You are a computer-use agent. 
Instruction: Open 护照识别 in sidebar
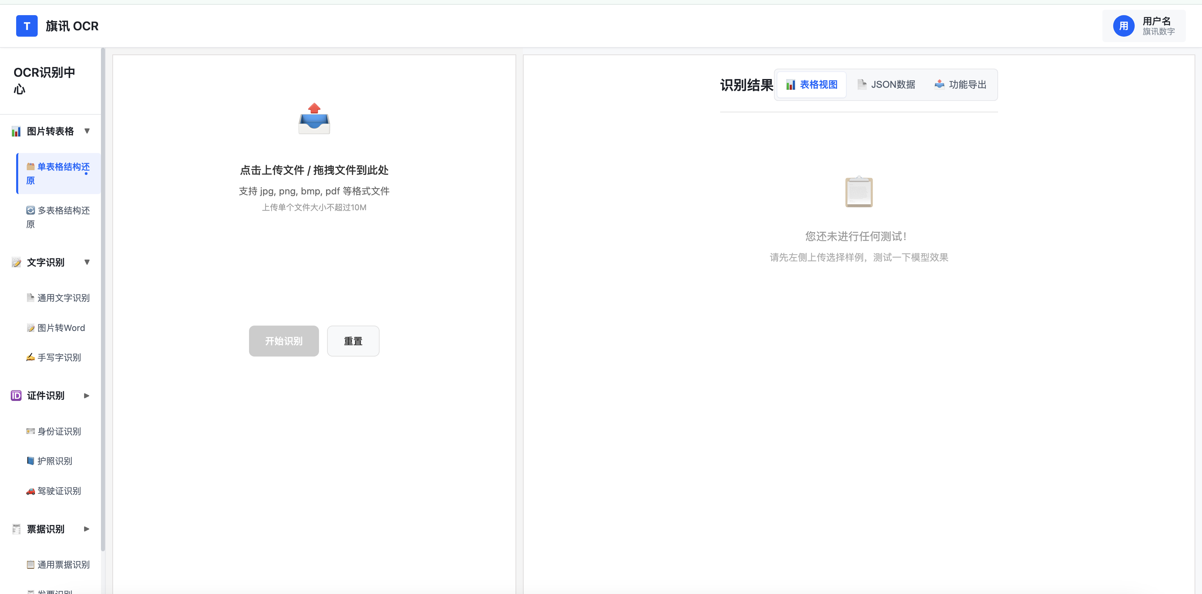(x=59, y=461)
